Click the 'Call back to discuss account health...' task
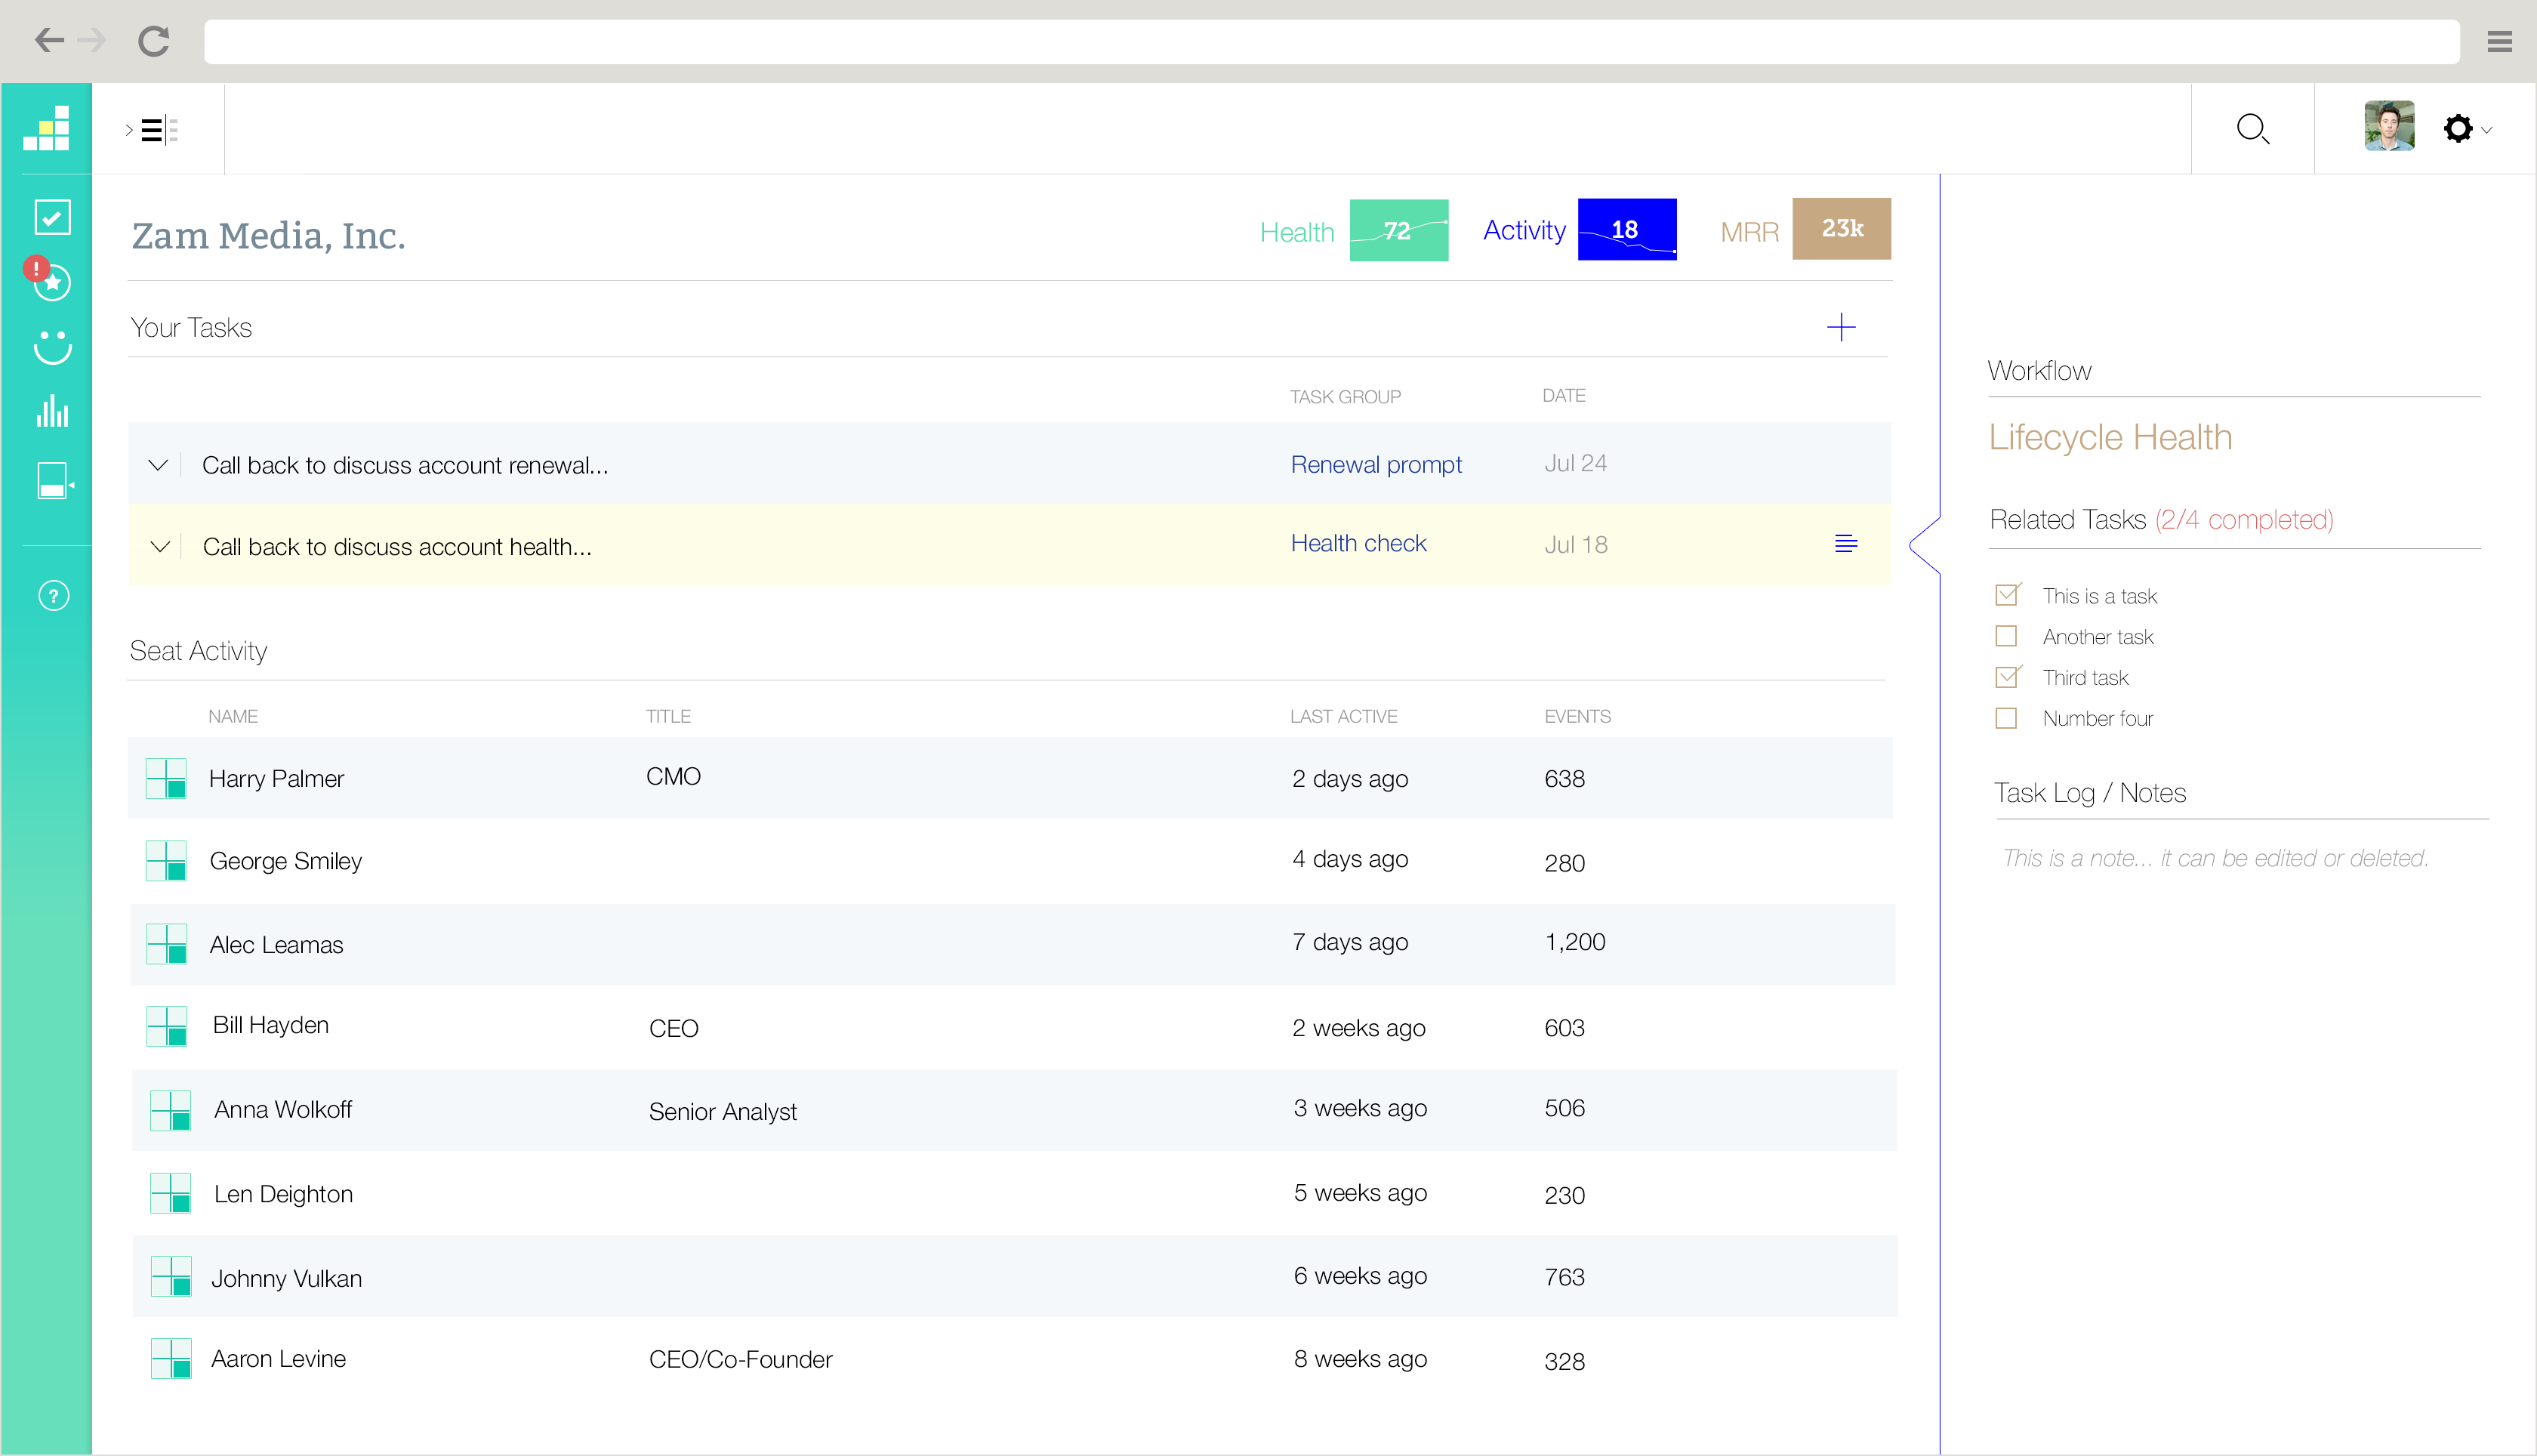This screenshot has width=2537, height=1456. 397,547
